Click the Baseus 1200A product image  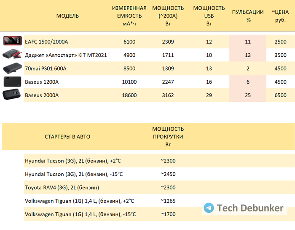[x=13, y=82]
